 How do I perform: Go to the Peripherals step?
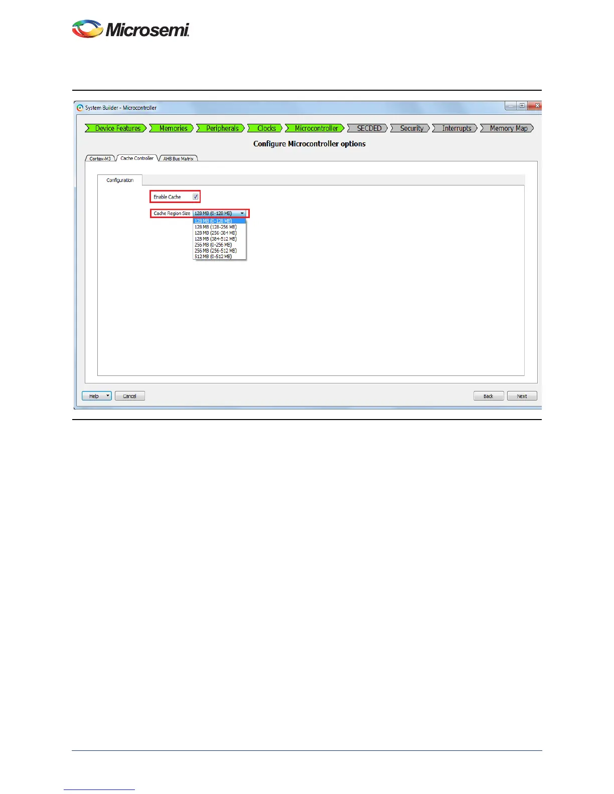(x=221, y=128)
